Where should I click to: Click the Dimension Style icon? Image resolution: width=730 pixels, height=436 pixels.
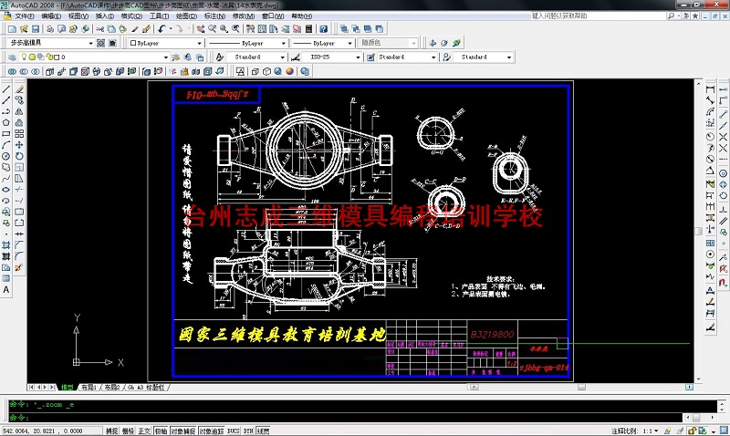[x=296, y=57]
